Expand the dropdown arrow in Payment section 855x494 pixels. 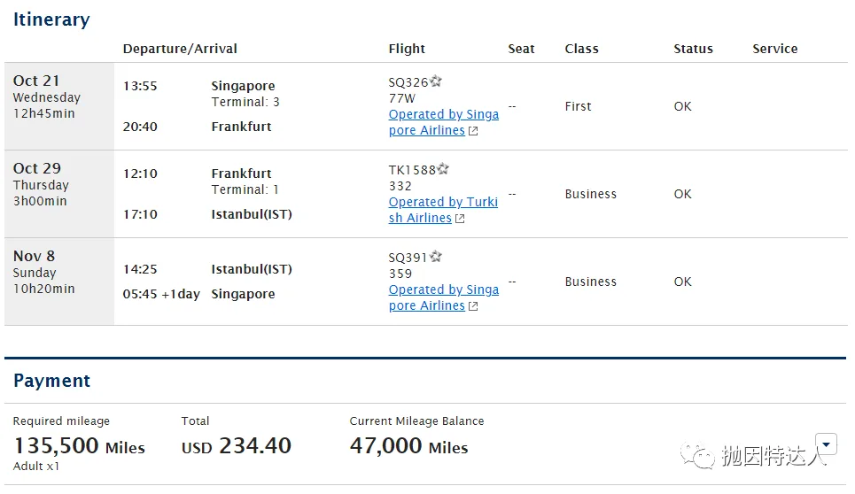coord(826,444)
